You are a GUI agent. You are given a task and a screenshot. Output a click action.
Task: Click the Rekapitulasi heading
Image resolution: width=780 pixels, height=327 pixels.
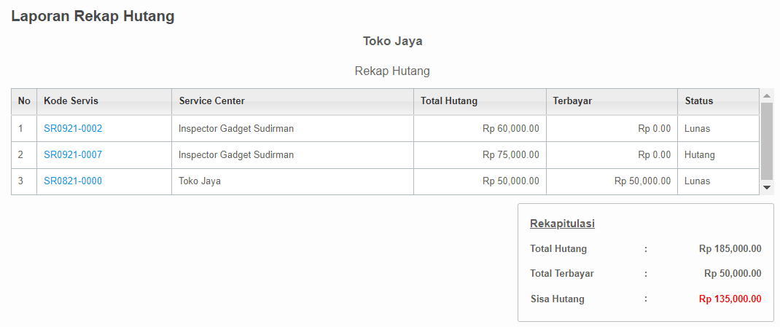tap(562, 224)
